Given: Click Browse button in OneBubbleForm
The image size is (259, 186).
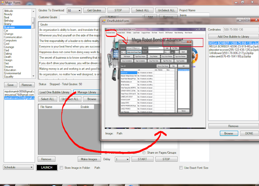Looking at the screenshot, I should [229, 133].
